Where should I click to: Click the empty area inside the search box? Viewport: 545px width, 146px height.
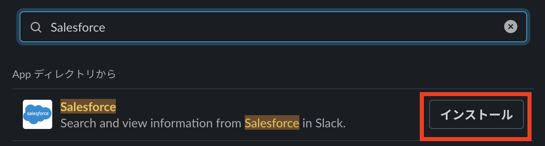pos(302,27)
